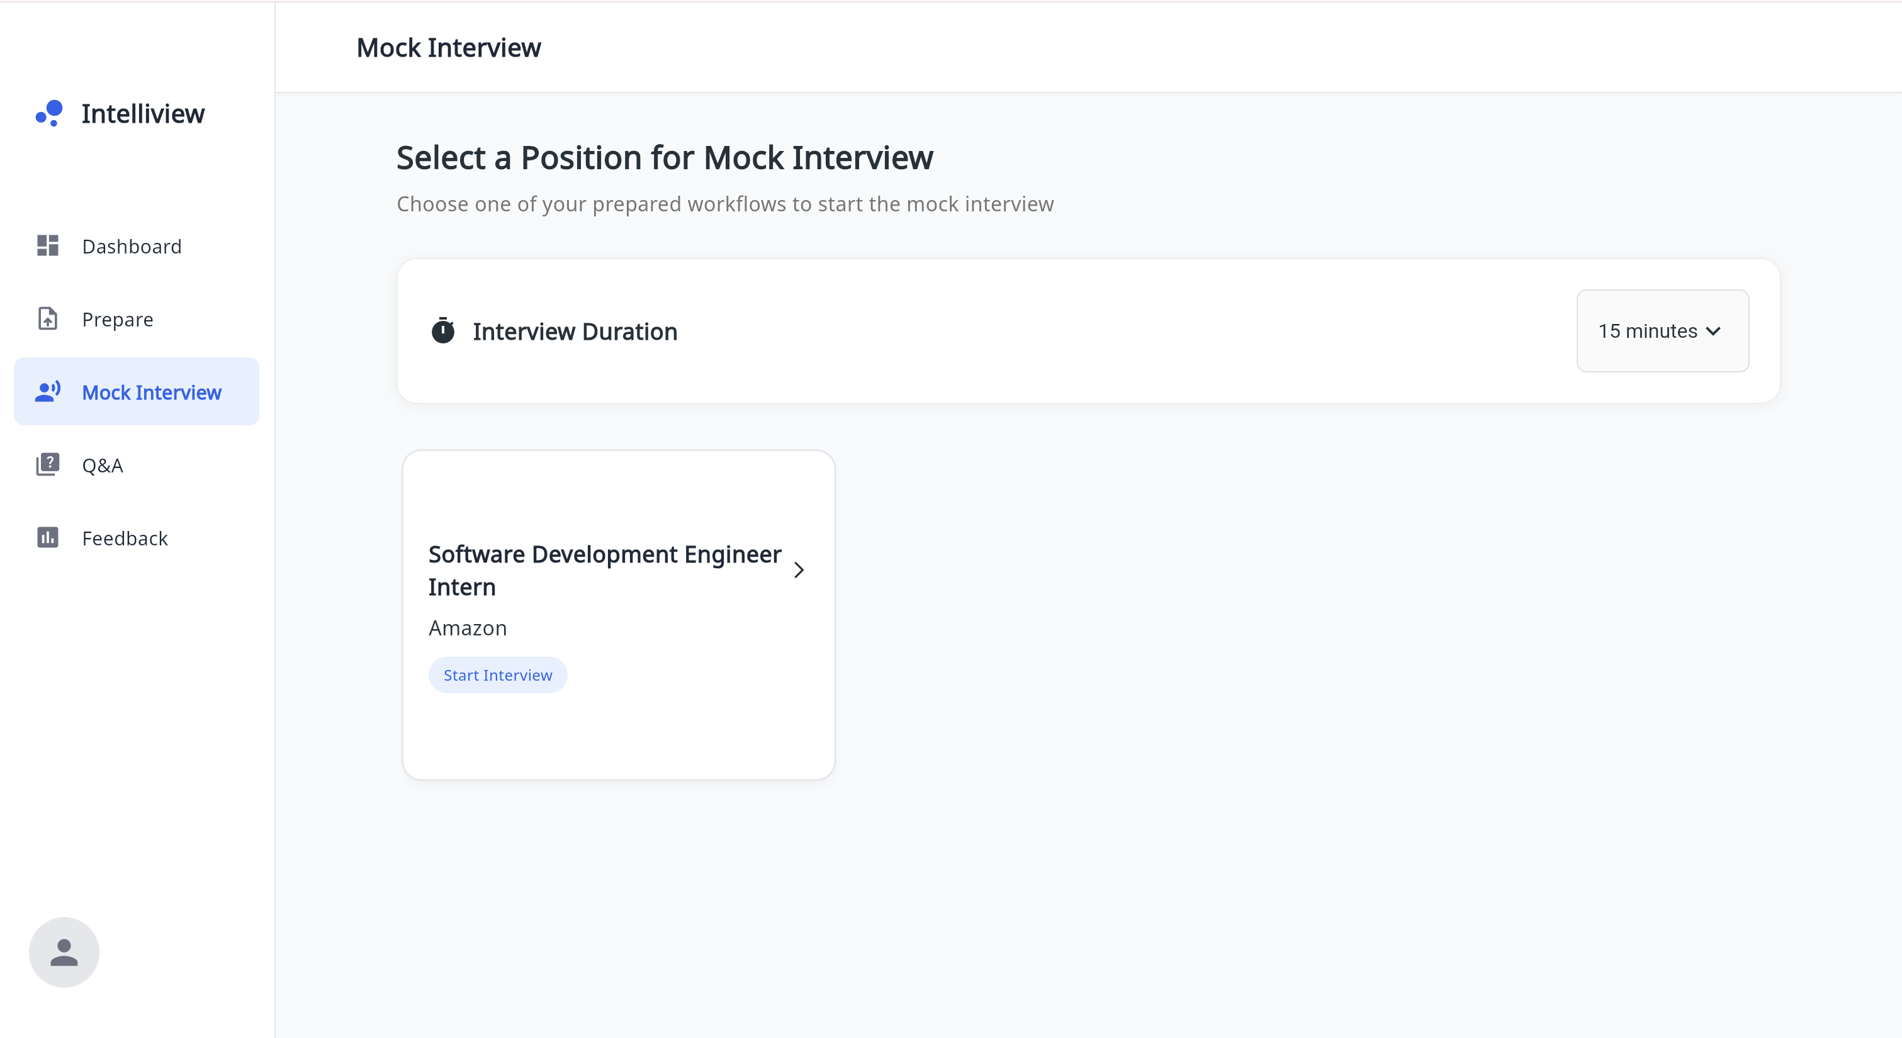Open the user profile avatar
This screenshot has width=1902, height=1038.
coord(64,952)
